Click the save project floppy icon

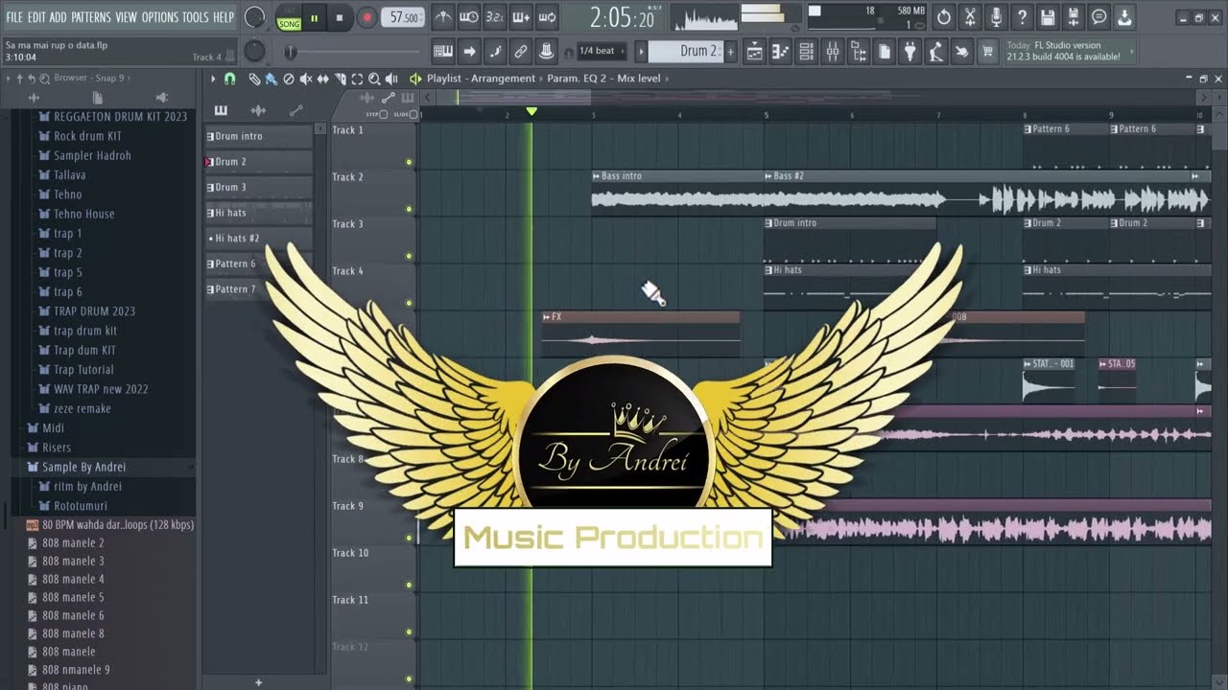[1048, 17]
